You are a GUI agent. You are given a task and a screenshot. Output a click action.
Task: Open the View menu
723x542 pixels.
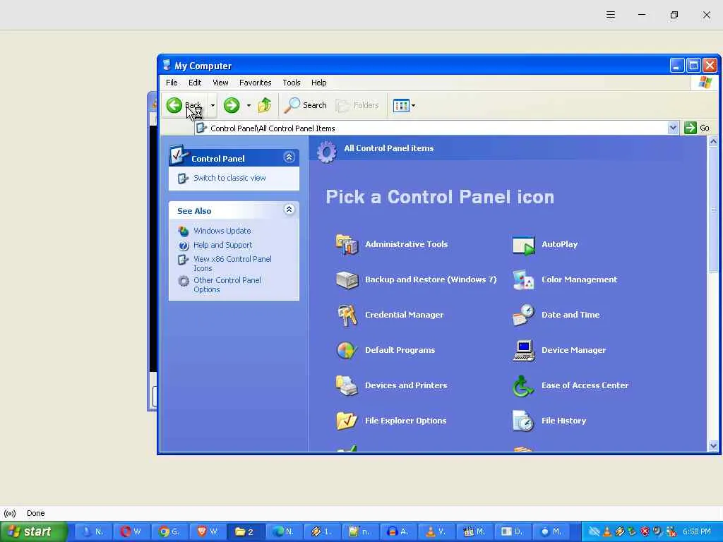point(220,83)
